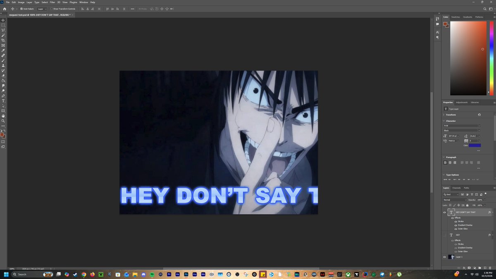Select the Magic Wand tool
Image resolution: width=496 pixels, height=279 pixels.
pyautogui.click(x=3, y=35)
